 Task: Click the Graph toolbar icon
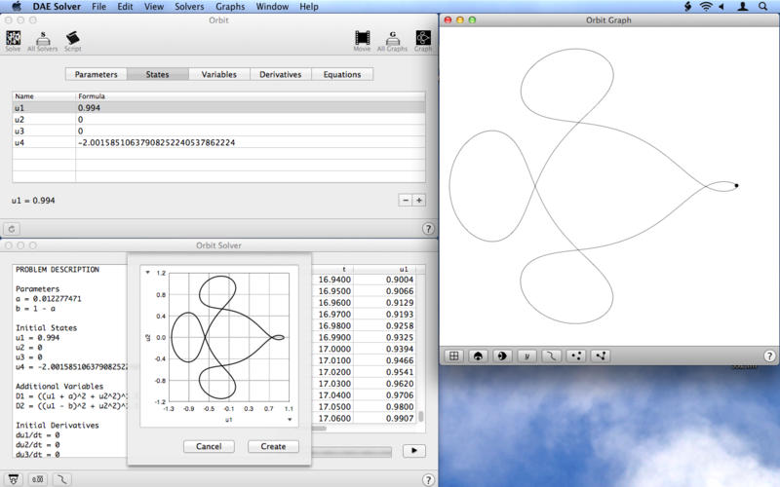(423, 39)
